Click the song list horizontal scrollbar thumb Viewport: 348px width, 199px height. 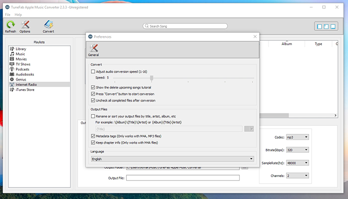click(274, 115)
